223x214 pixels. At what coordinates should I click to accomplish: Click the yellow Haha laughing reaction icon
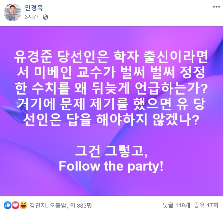23,205
